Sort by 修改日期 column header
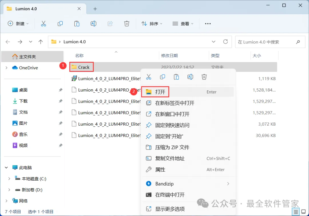The image size is (309, 216). (169, 56)
